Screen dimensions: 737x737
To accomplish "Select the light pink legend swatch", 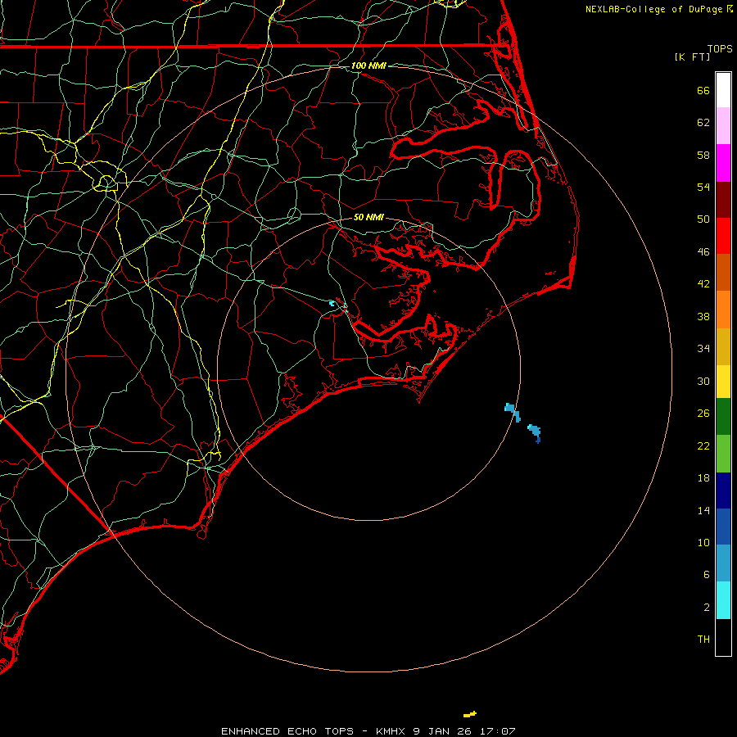I will click(723, 126).
